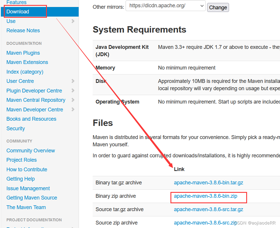
Task: Expand Maven Developer Centre chevron
Action: click(73, 109)
